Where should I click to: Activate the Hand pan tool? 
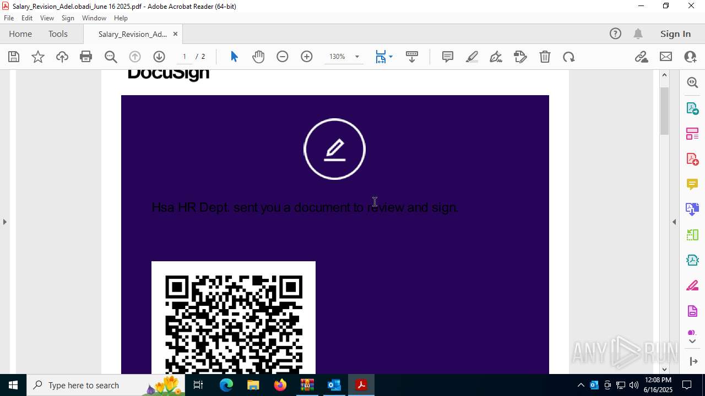(x=258, y=57)
